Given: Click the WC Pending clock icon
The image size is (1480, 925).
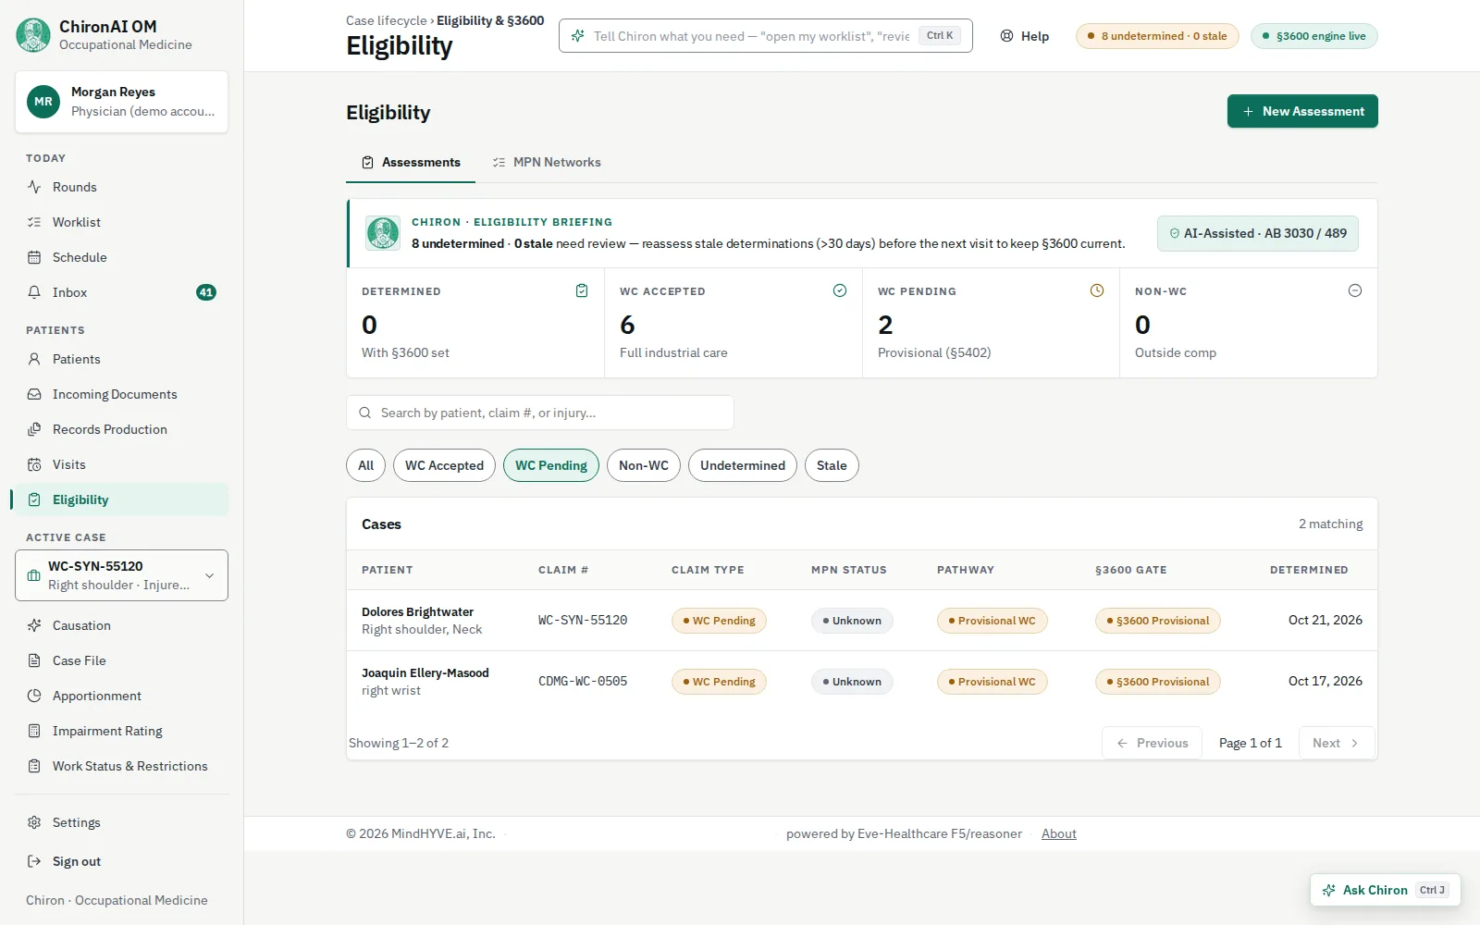Looking at the screenshot, I should (x=1097, y=290).
